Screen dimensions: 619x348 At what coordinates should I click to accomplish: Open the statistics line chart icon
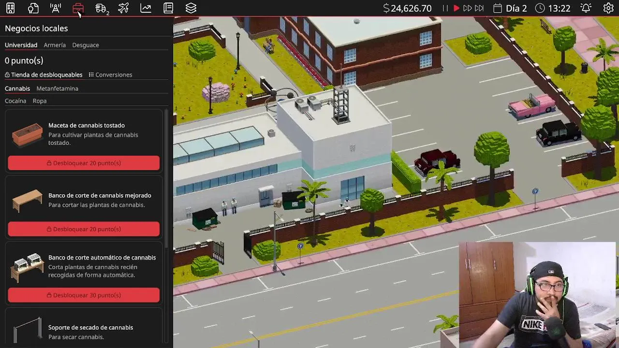tap(146, 8)
